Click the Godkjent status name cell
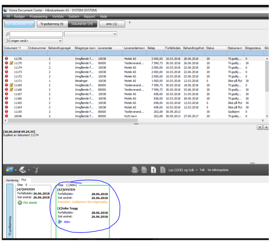The image size is (271, 241). click(233, 112)
